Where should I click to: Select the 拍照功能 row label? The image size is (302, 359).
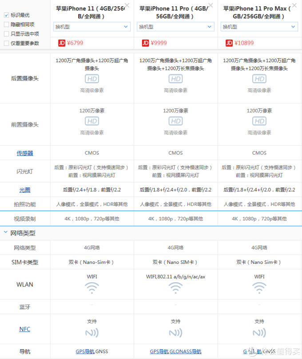pyautogui.click(x=25, y=204)
